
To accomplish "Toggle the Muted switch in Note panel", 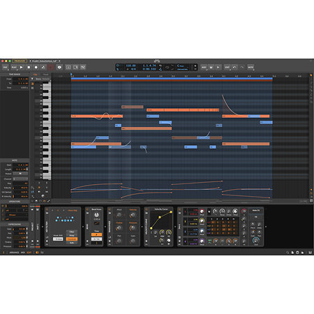I will (x=20, y=174).
